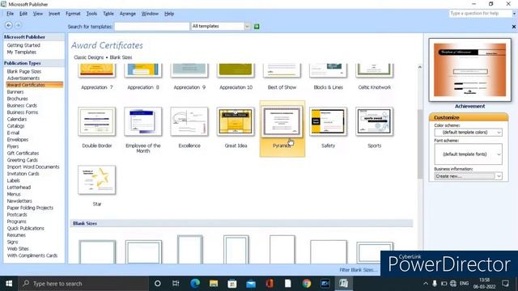This screenshot has height=291, width=518.
Task: Choose the Great Idea certificate template
Action: pos(236,121)
